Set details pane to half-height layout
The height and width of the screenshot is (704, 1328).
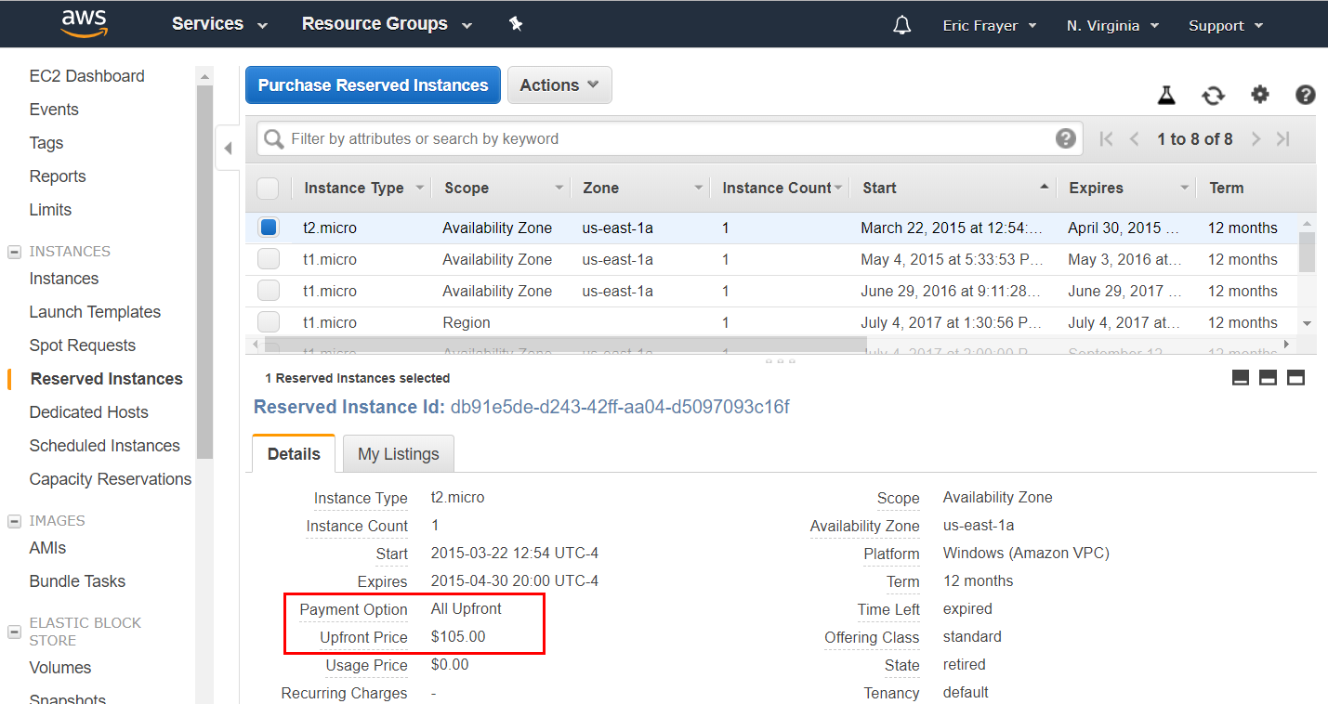[1268, 378]
